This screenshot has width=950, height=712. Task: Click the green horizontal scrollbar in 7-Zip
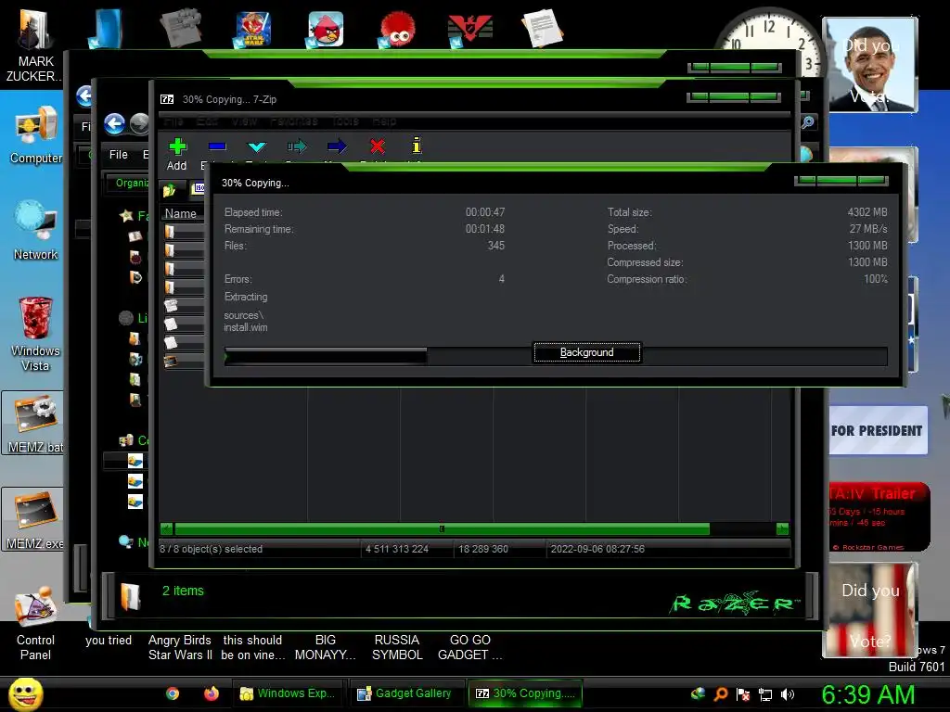(443, 529)
